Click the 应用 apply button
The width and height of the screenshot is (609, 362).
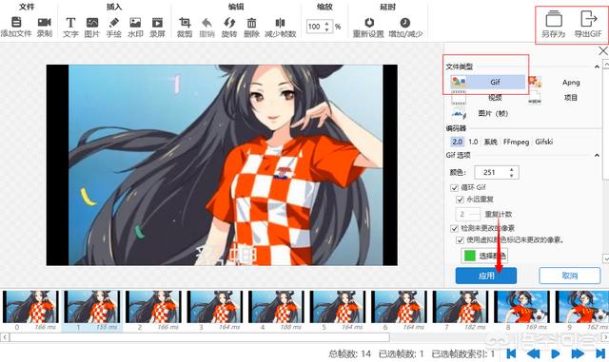pos(486,276)
